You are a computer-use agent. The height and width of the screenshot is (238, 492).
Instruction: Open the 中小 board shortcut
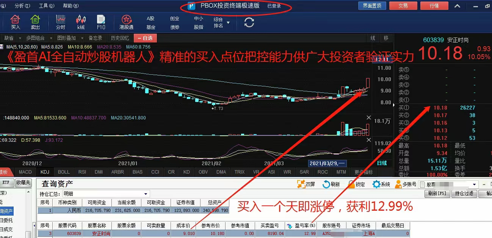198,18
